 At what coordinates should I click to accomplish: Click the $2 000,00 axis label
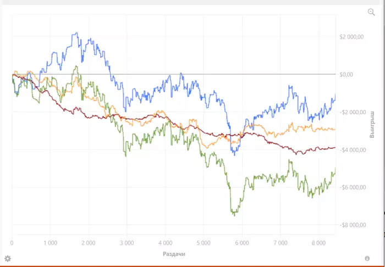click(352, 37)
